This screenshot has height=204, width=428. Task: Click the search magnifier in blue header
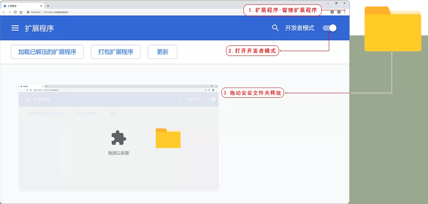tap(275, 28)
